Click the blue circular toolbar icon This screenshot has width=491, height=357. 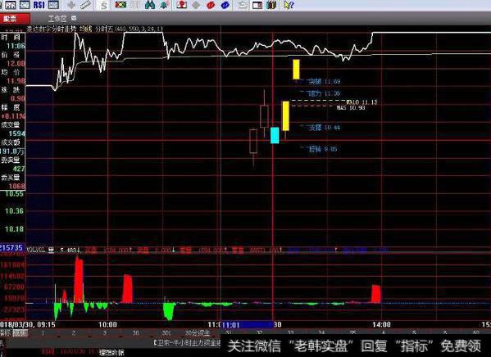225,5
